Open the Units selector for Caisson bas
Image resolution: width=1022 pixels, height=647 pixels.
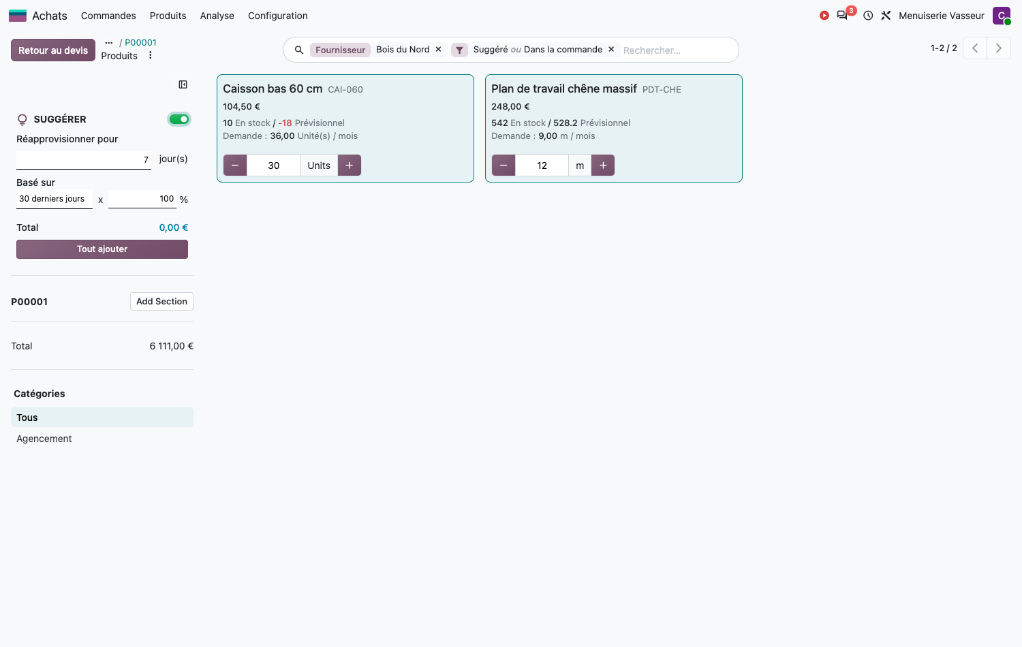tap(319, 165)
